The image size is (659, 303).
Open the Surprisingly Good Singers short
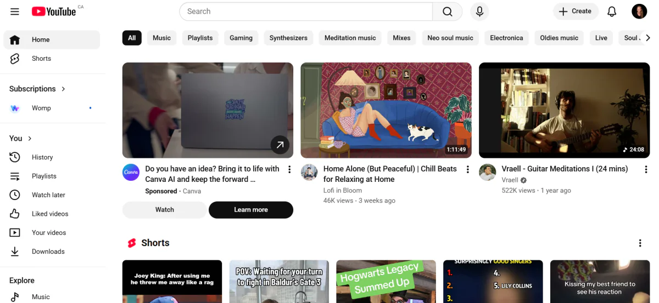[493, 282]
